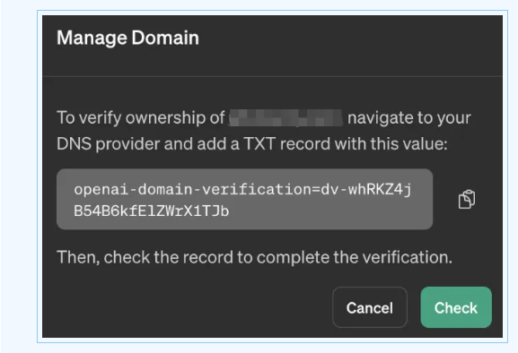Click the green Check button
518x353 pixels.
click(456, 307)
